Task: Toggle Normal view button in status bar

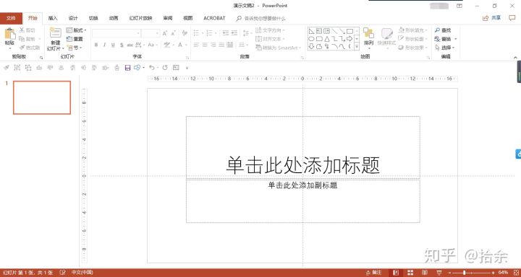Action: pyautogui.click(x=396, y=273)
